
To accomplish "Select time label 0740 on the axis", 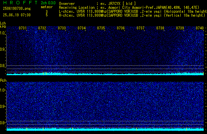I will (200, 28).
